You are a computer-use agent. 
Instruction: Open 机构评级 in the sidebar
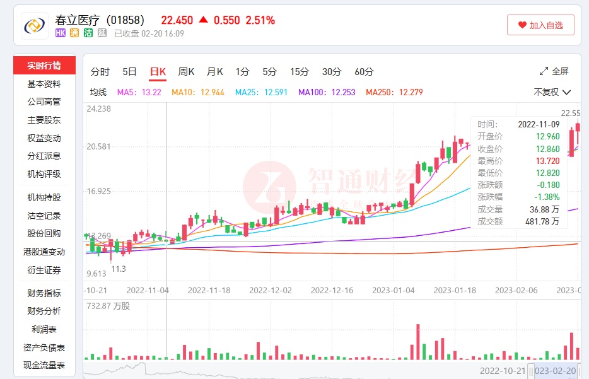[x=44, y=174]
